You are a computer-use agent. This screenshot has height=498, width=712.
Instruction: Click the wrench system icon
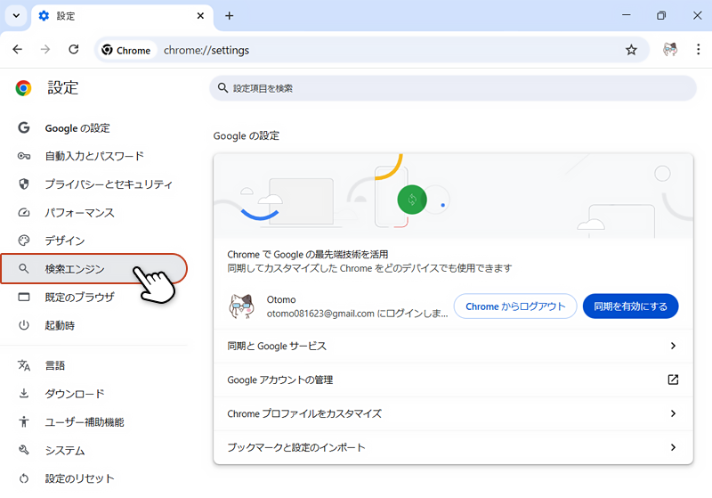point(24,450)
